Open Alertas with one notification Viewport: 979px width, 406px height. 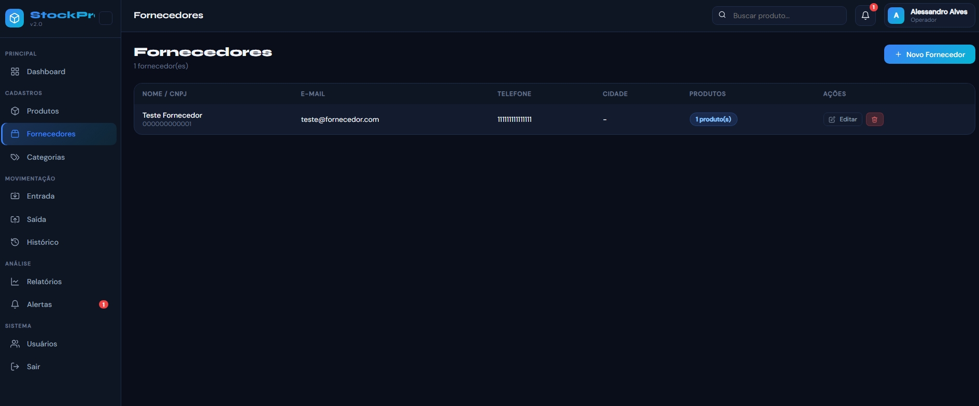[x=39, y=304]
